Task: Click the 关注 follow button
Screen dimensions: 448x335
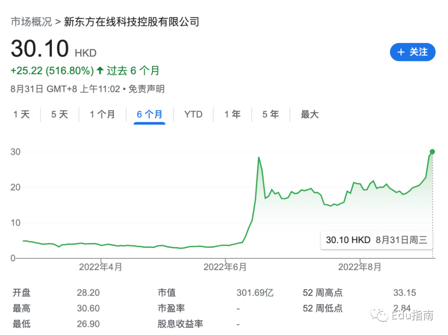Action: click(412, 52)
